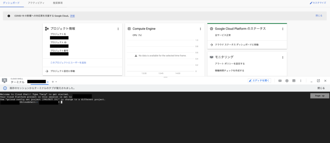Open the モニタリング card's three-dot menu
The height and width of the screenshot is (143, 330).
tap(283, 57)
